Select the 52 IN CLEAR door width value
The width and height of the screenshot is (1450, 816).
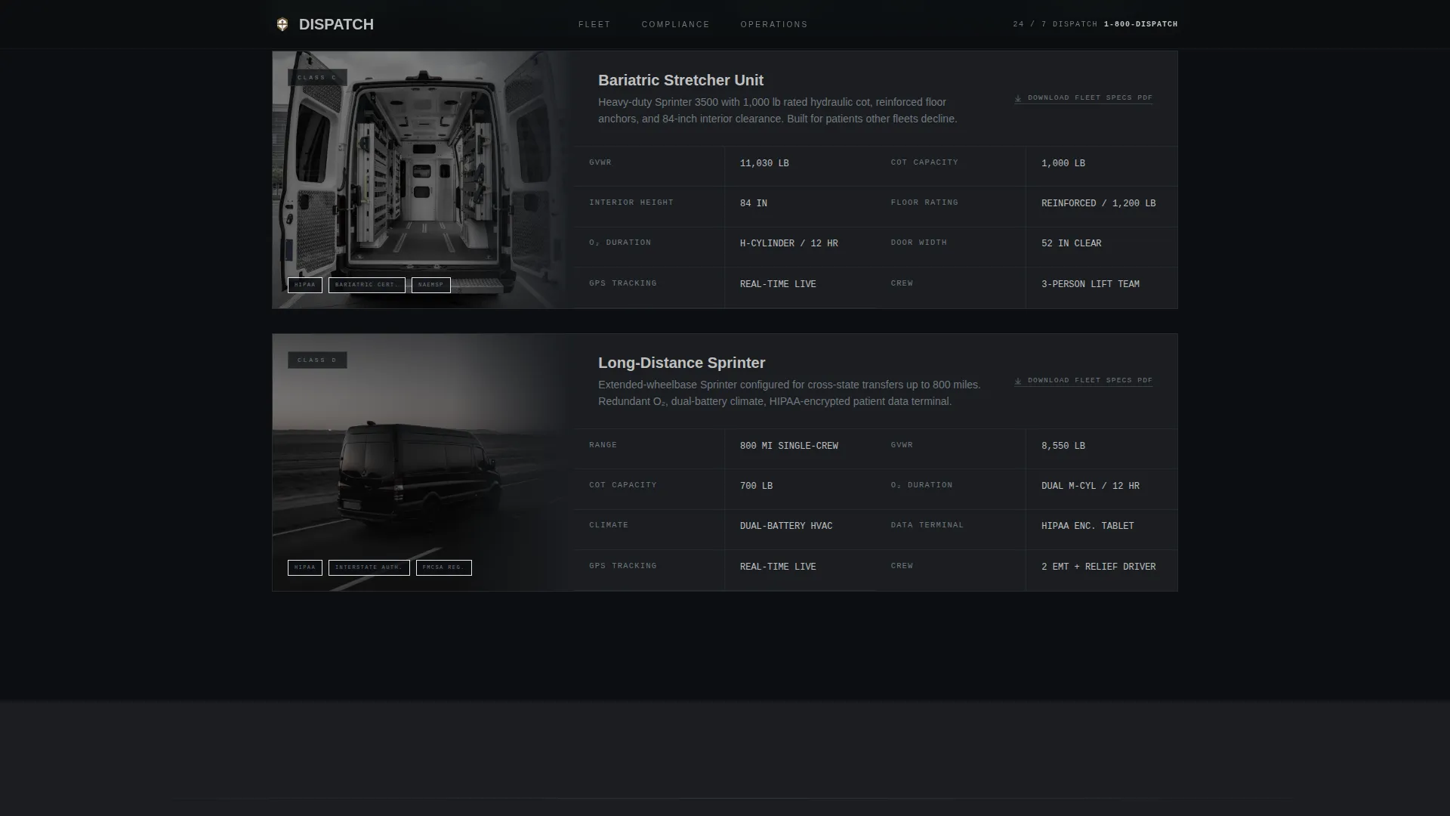[1071, 243]
